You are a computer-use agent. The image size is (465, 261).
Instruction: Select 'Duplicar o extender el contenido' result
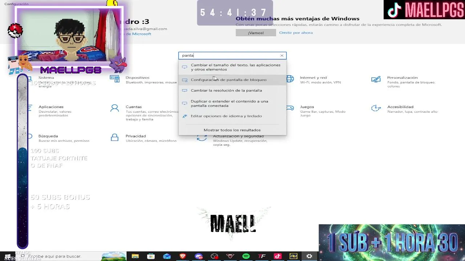click(x=232, y=103)
